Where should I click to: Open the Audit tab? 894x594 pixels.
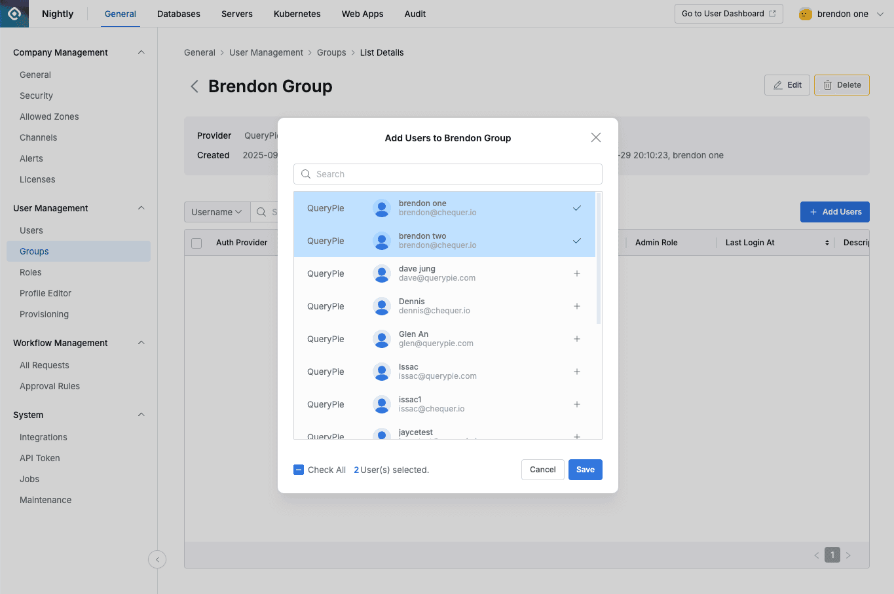(x=415, y=13)
